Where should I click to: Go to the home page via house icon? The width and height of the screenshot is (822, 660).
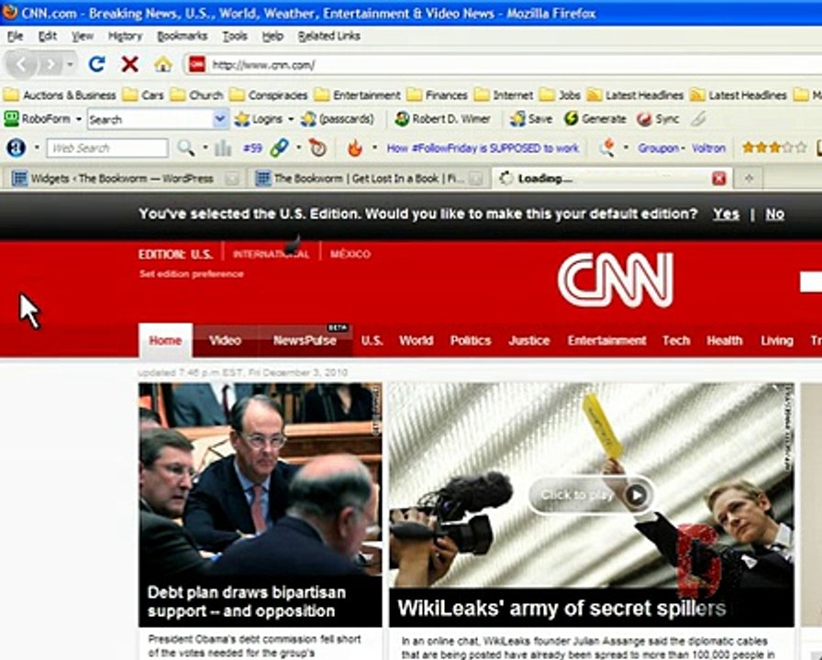point(163,64)
